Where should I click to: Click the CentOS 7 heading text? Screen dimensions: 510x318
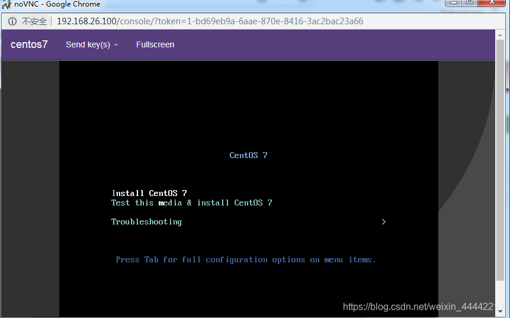click(x=249, y=155)
